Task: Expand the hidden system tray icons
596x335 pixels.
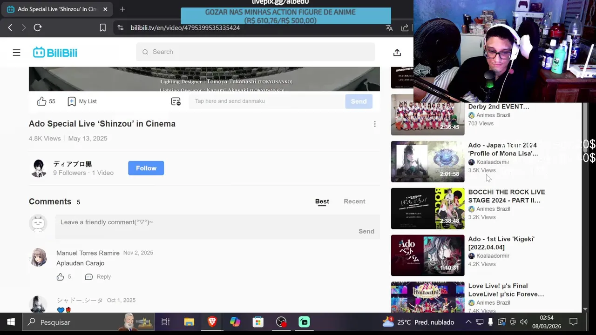Action: pos(468,322)
